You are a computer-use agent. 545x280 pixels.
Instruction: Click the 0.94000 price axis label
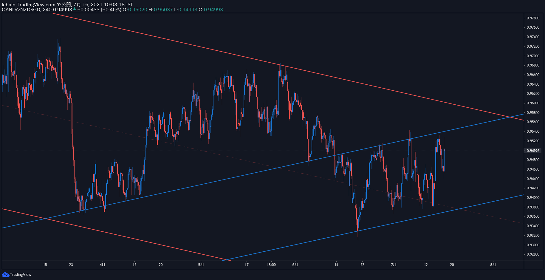533,198
